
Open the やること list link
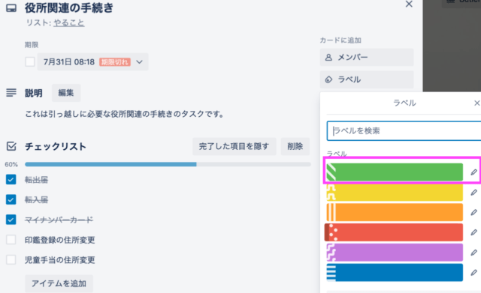click(68, 22)
